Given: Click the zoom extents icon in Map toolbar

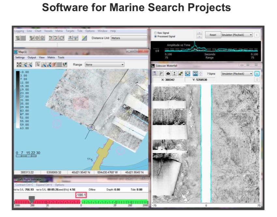Looking at the screenshot, I should pos(19,65).
